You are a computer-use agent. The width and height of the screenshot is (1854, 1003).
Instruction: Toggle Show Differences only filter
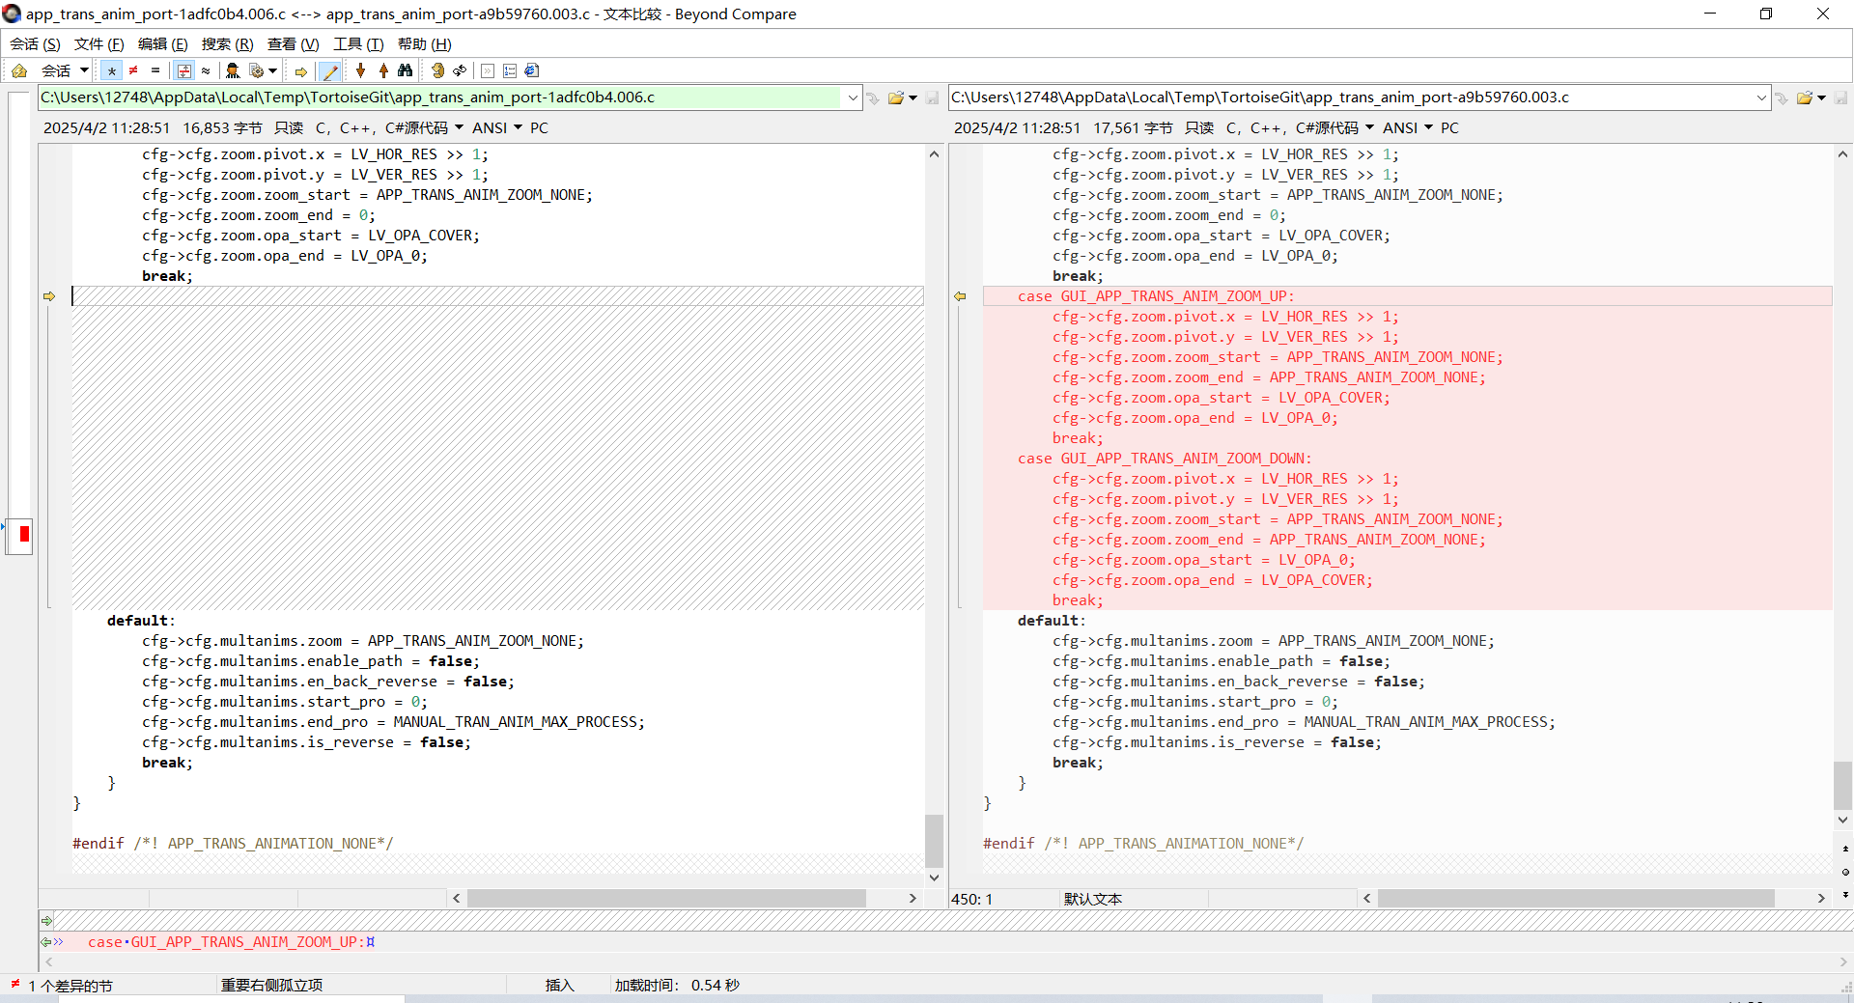click(x=133, y=70)
